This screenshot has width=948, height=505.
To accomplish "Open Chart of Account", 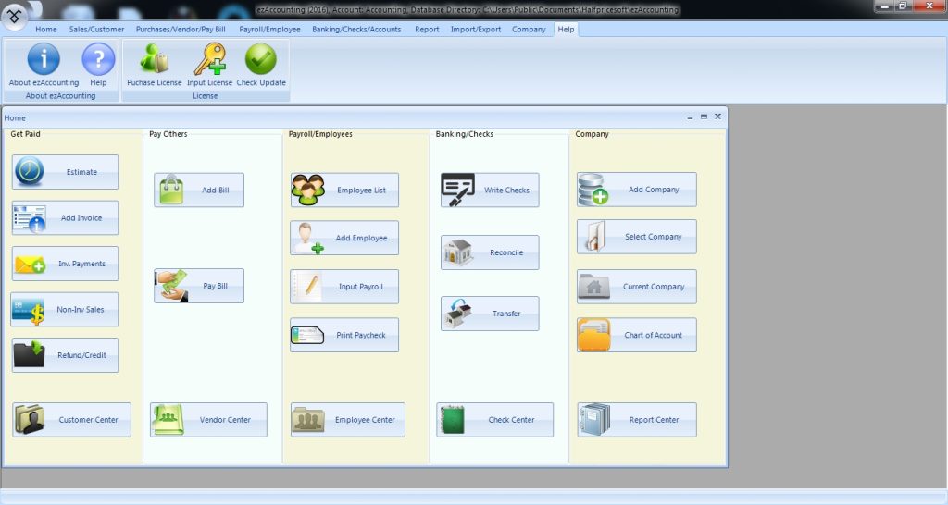I will click(637, 335).
